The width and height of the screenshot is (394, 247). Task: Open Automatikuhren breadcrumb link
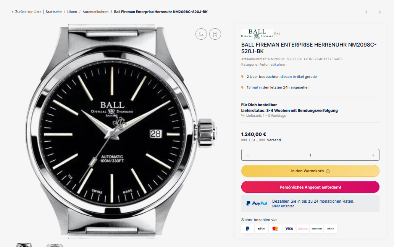click(95, 12)
